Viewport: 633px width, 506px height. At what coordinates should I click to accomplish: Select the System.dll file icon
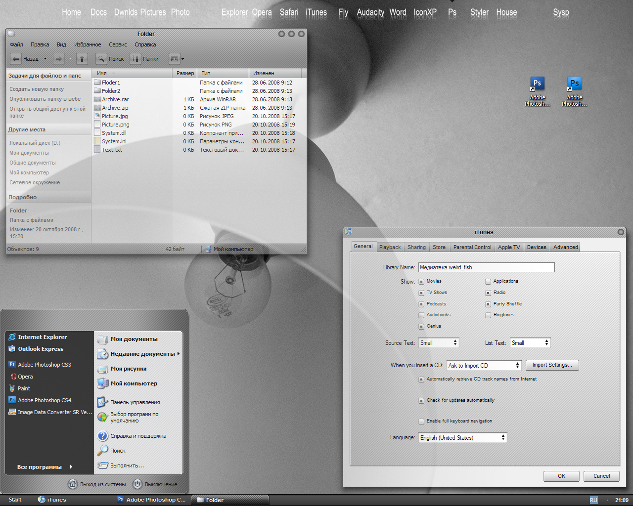point(97,133)
